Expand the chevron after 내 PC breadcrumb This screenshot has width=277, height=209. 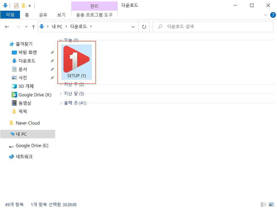click(66, 26)
